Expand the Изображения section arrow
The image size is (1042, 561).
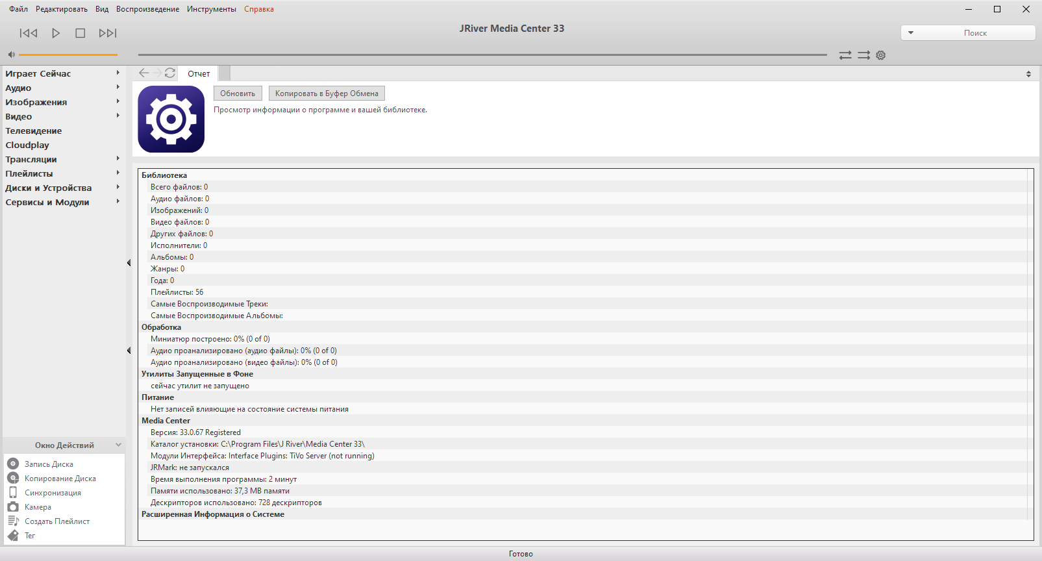pos(118,101)
